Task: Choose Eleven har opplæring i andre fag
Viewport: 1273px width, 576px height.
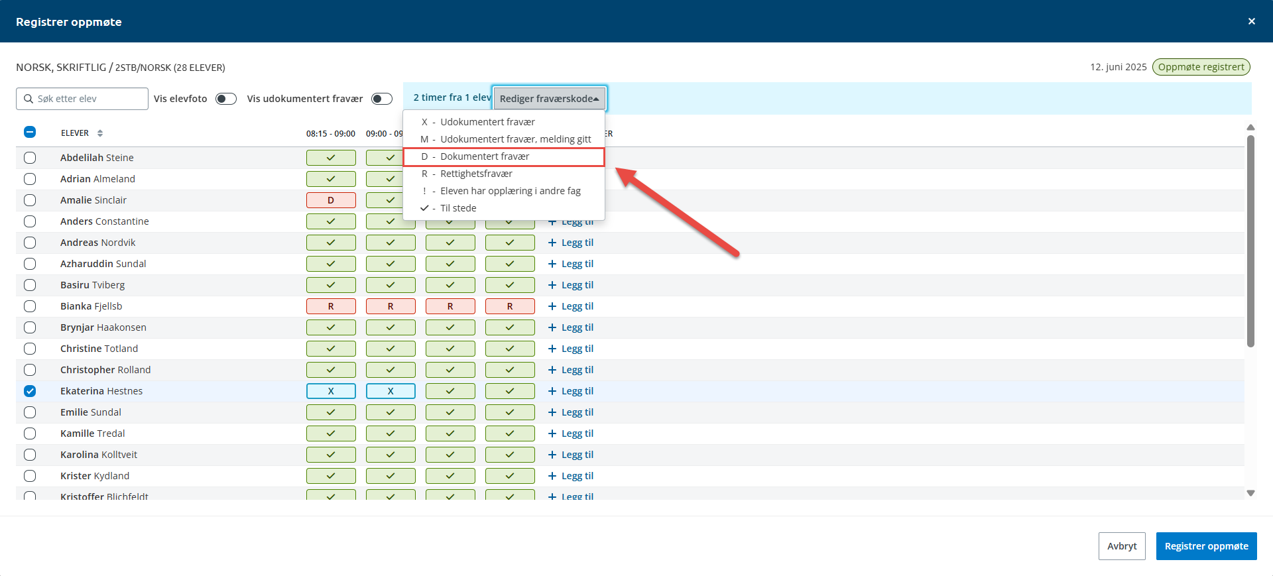Action: coord(504,191)
